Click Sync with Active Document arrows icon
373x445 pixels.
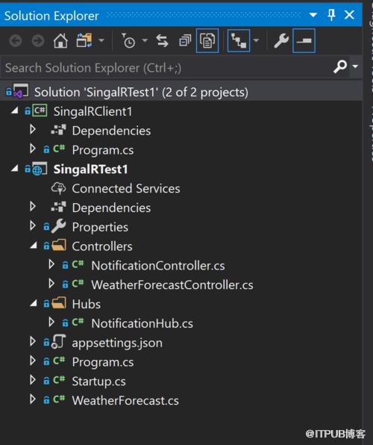pos(162,40)
